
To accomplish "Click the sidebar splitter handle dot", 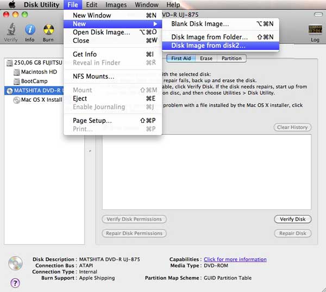I will 90,151.
